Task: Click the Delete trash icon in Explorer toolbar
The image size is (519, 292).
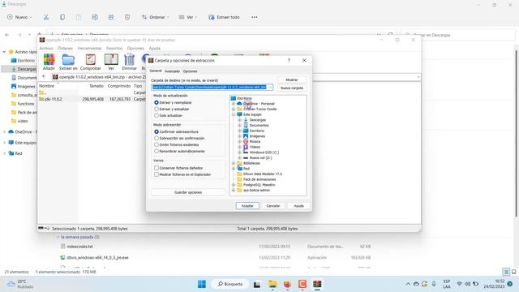Action: pyautogui.click(x=127, y=17)
